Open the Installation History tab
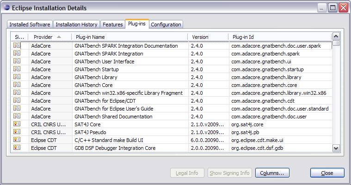This screenshot has height=185, width=351. 76,25
